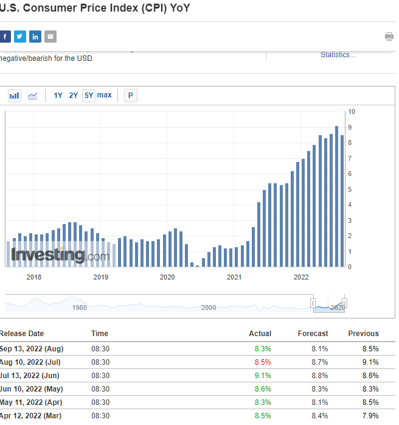Screen dimensions: 399x425
Task: Select 5Y chart range
Action: [89, 96]
